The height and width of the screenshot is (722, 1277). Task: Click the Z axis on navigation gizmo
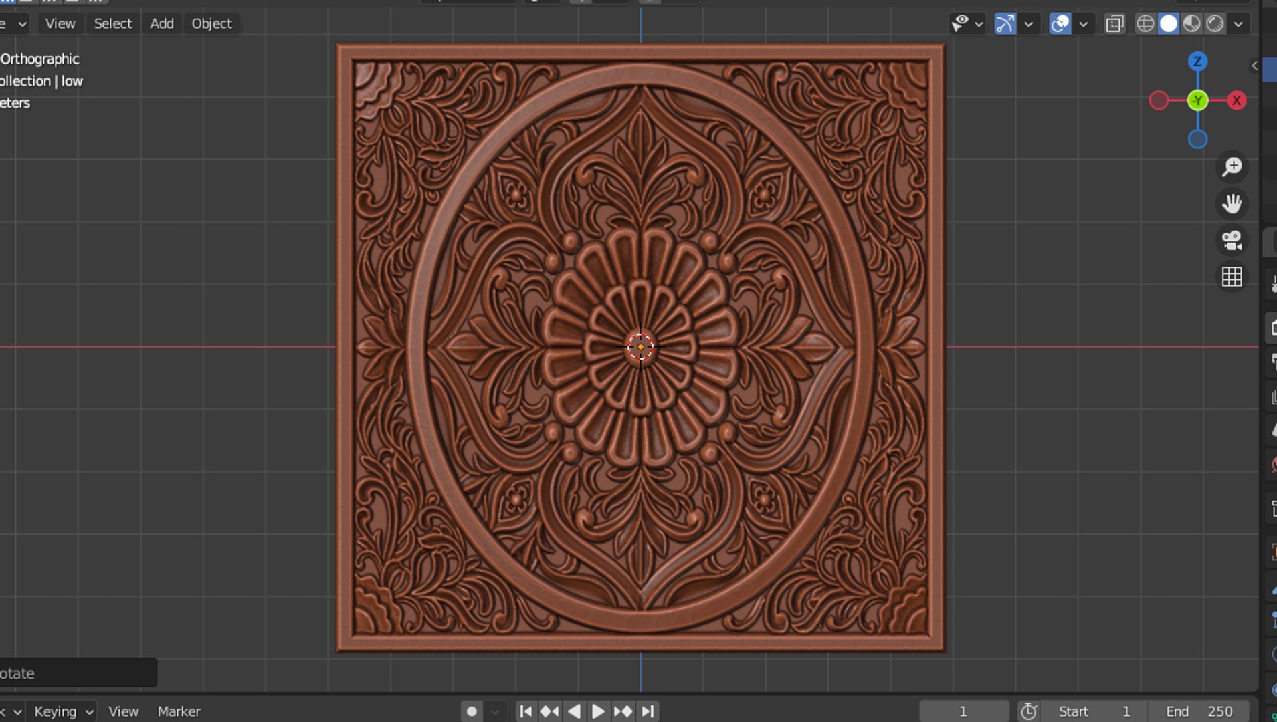click(1197, 62)
